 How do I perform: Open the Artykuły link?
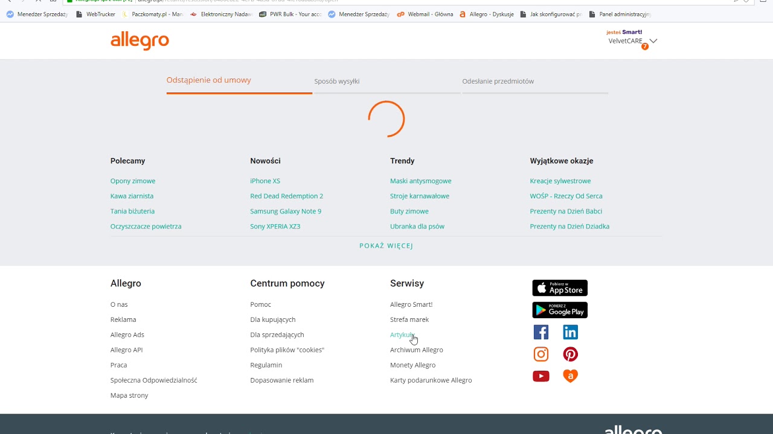(x=402, y=335)
